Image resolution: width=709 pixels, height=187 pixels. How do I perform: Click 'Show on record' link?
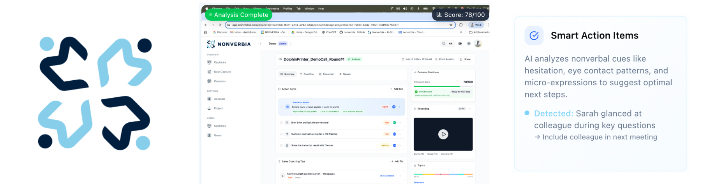(x=387, y=176)
